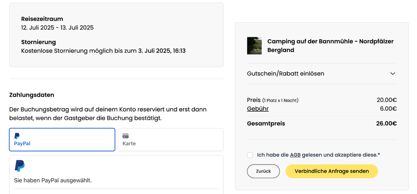This screenshot has height=194, width=417.
Task: Open the Gebühr fee details link
Action: pyautogui.click(x=258, y=109)
